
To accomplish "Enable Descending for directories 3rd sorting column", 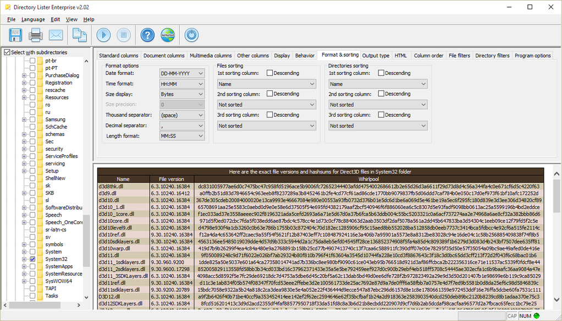I will click(381, 115).
